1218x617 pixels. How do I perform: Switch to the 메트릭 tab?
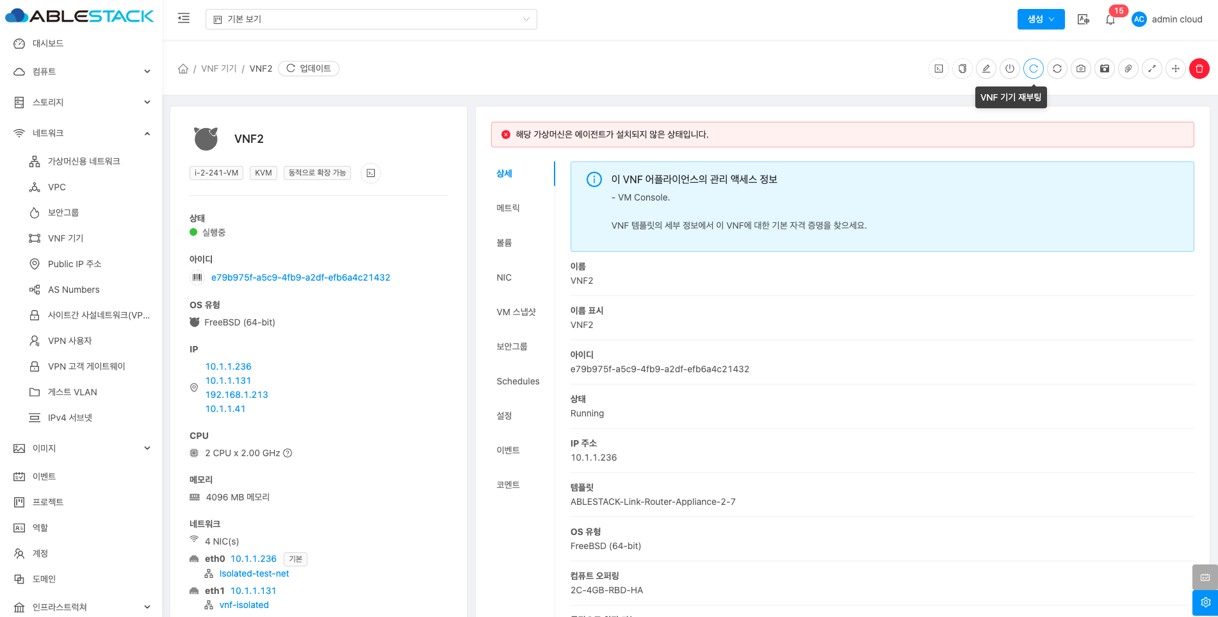pos(508,208)
